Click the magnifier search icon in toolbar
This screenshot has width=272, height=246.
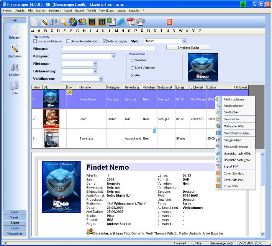click(63, 22)
